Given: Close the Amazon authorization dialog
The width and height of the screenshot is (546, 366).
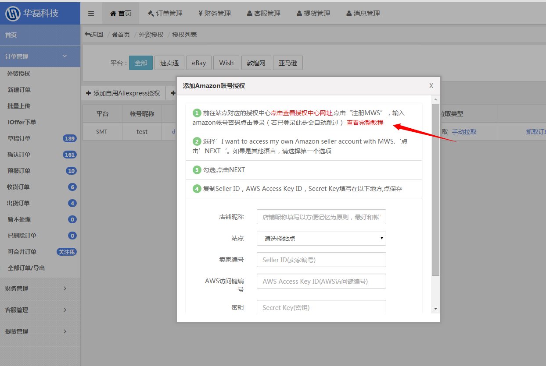Looking at the screenshot, I should click(x=431, y=86).
